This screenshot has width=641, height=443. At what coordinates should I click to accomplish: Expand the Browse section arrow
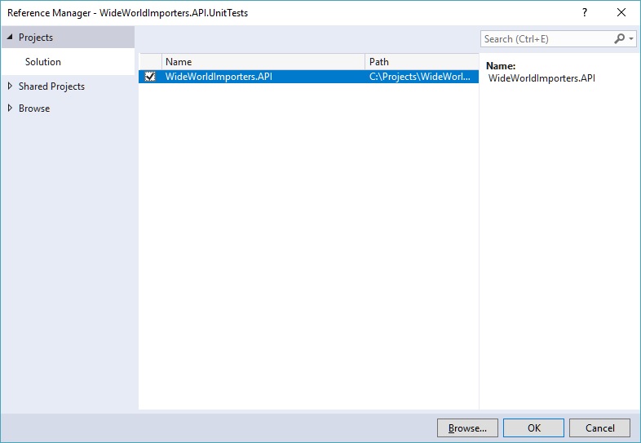(x=10, y=109)
